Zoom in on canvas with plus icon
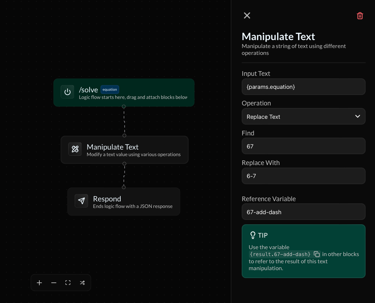This screenshot has width=375, height=303. pos(39,283)
